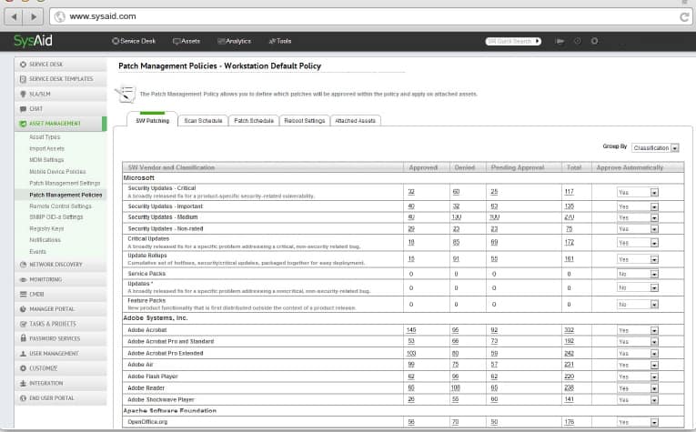Open Service Desk Templates in the sidebar
The image size is (696, 432).
coord(61,79)
